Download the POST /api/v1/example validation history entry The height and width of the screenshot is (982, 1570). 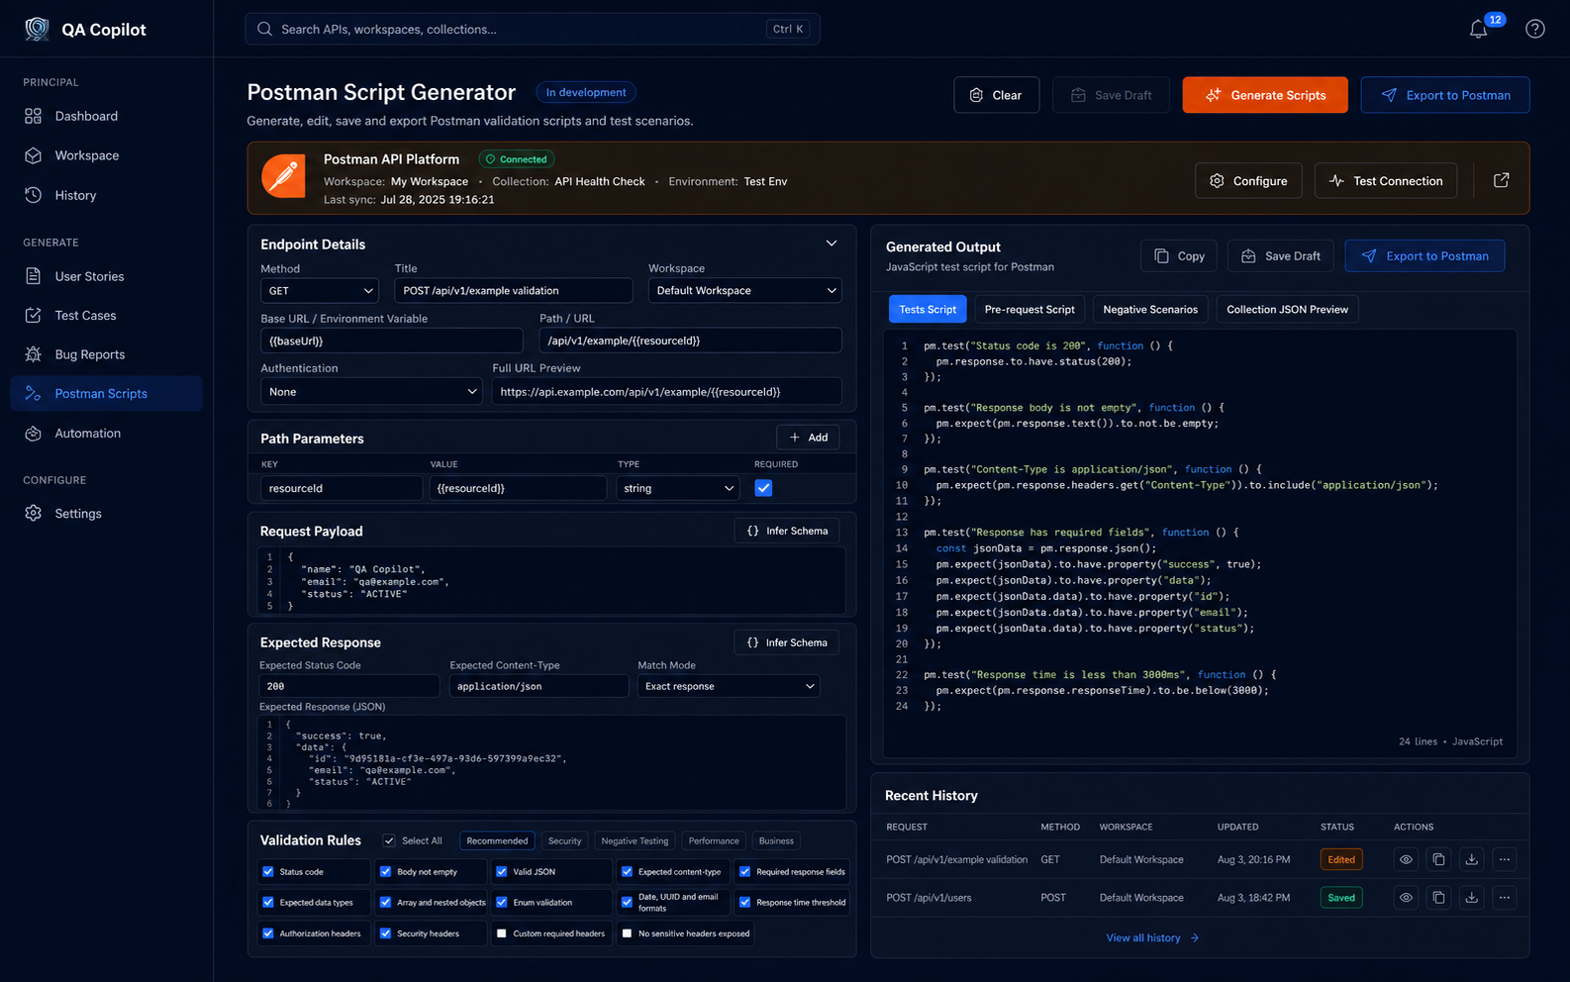pos(1472,859)
